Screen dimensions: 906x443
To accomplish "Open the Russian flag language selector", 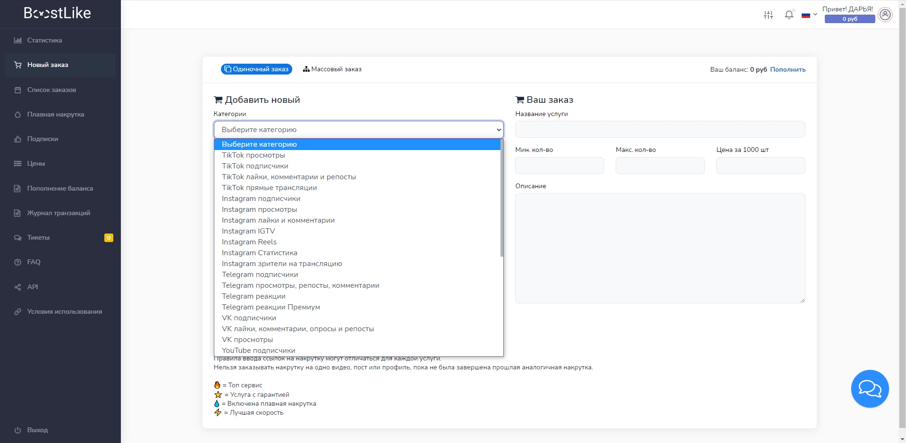I will pyautogui.click(x=809, y=15).
